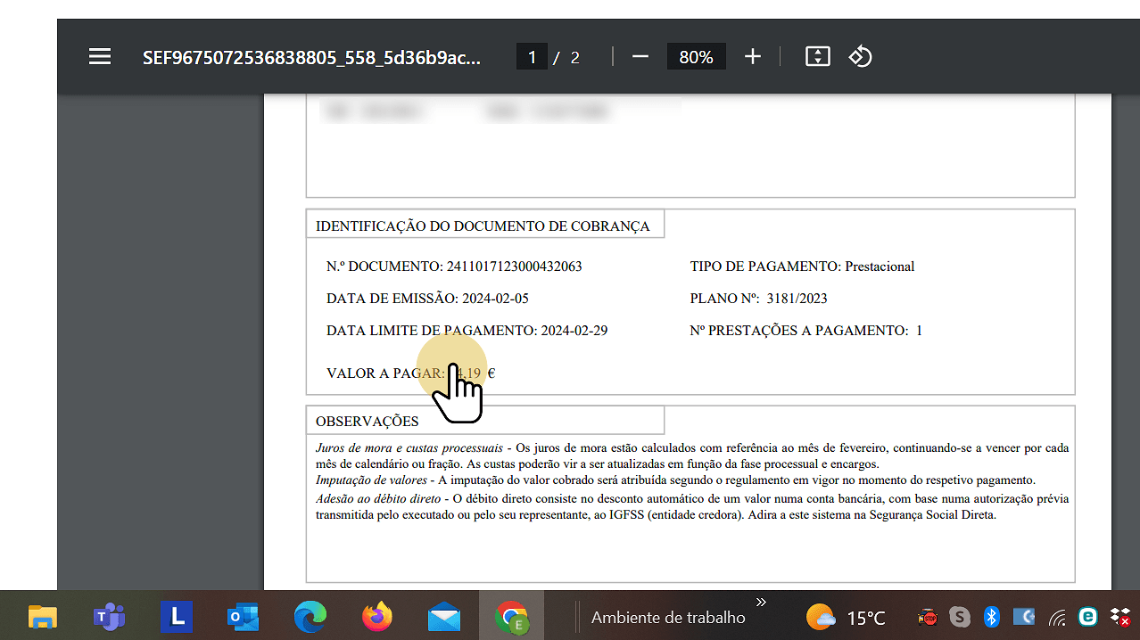The image size is (1140, 640).
Task: Launch Firefox from the taskbar
Action: (376, 616)
